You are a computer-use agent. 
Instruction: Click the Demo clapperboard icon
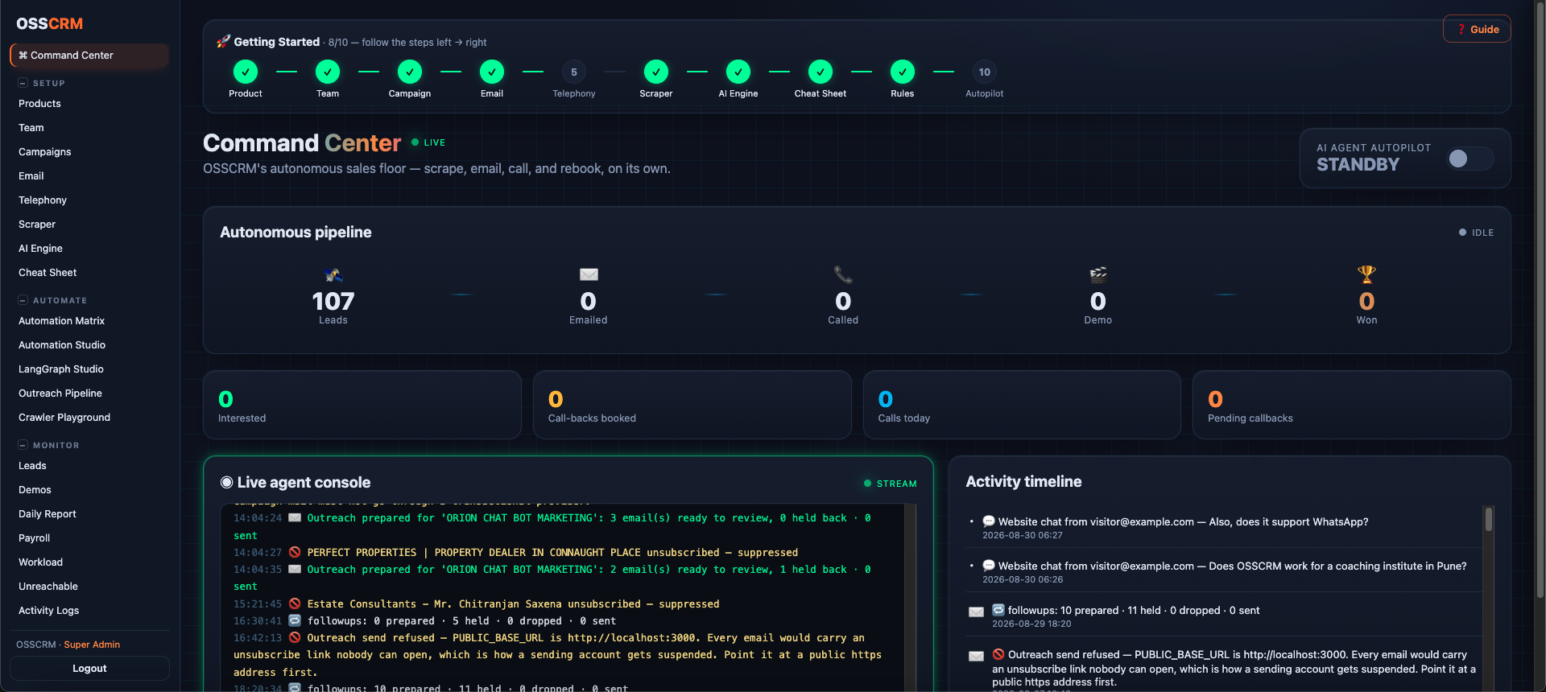coord(1098,274)
